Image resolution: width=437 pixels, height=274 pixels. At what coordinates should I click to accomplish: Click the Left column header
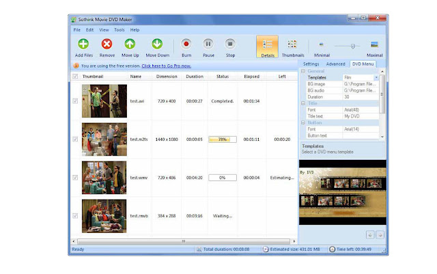point(282,76)
